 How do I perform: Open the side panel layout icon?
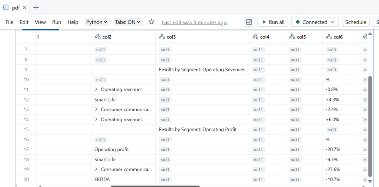tap(249, 22)
